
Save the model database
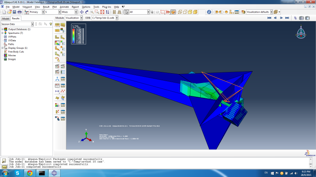coord(14,12)
